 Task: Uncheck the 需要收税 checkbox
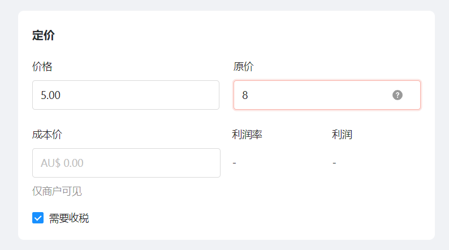point(38,218)
